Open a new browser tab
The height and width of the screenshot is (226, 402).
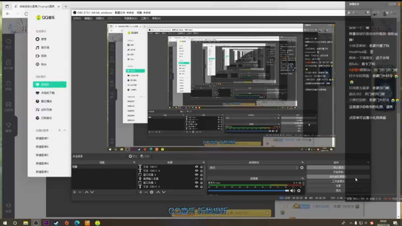[66, 6]
